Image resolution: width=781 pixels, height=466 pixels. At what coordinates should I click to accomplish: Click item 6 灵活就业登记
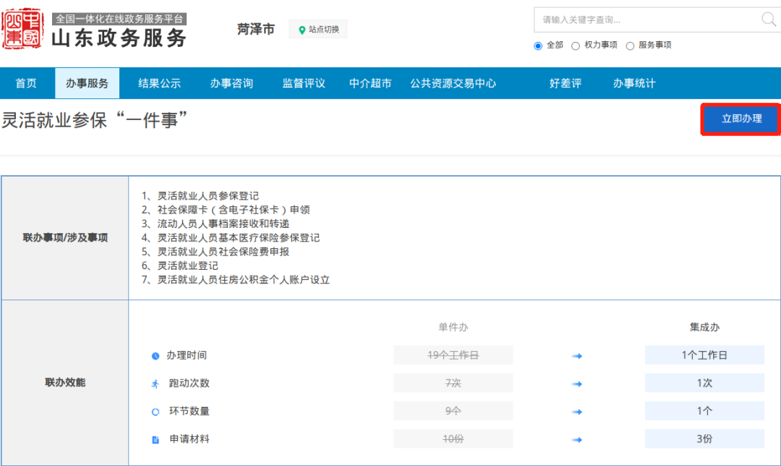(188, 266)
